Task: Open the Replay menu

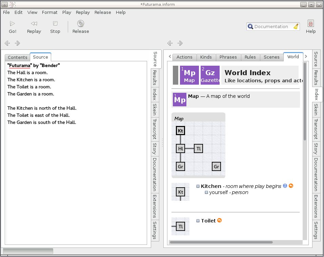Action: [83, 13]
